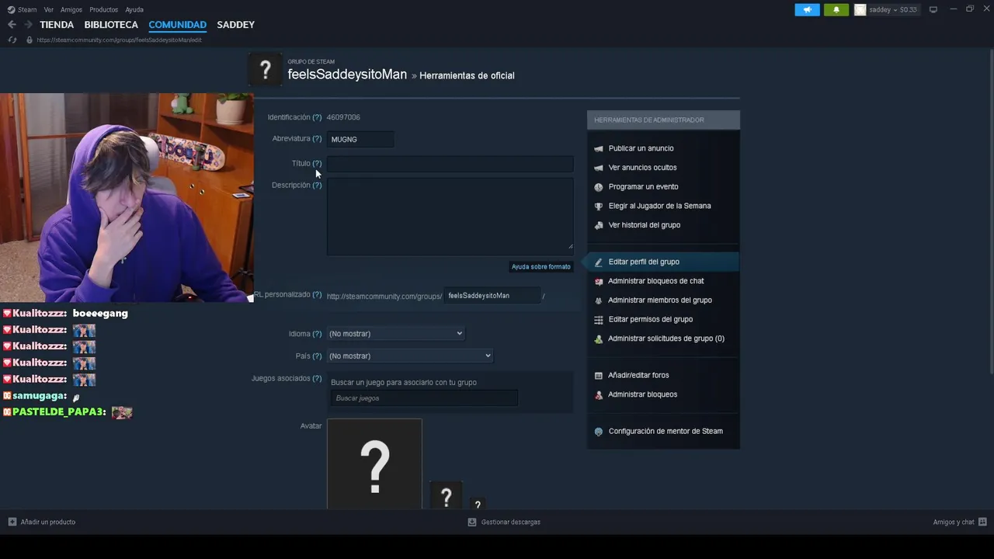Switch to the SADDEY profile tab
The width and height of the screenshot is (994, 559).
click(x=236, y=25)
